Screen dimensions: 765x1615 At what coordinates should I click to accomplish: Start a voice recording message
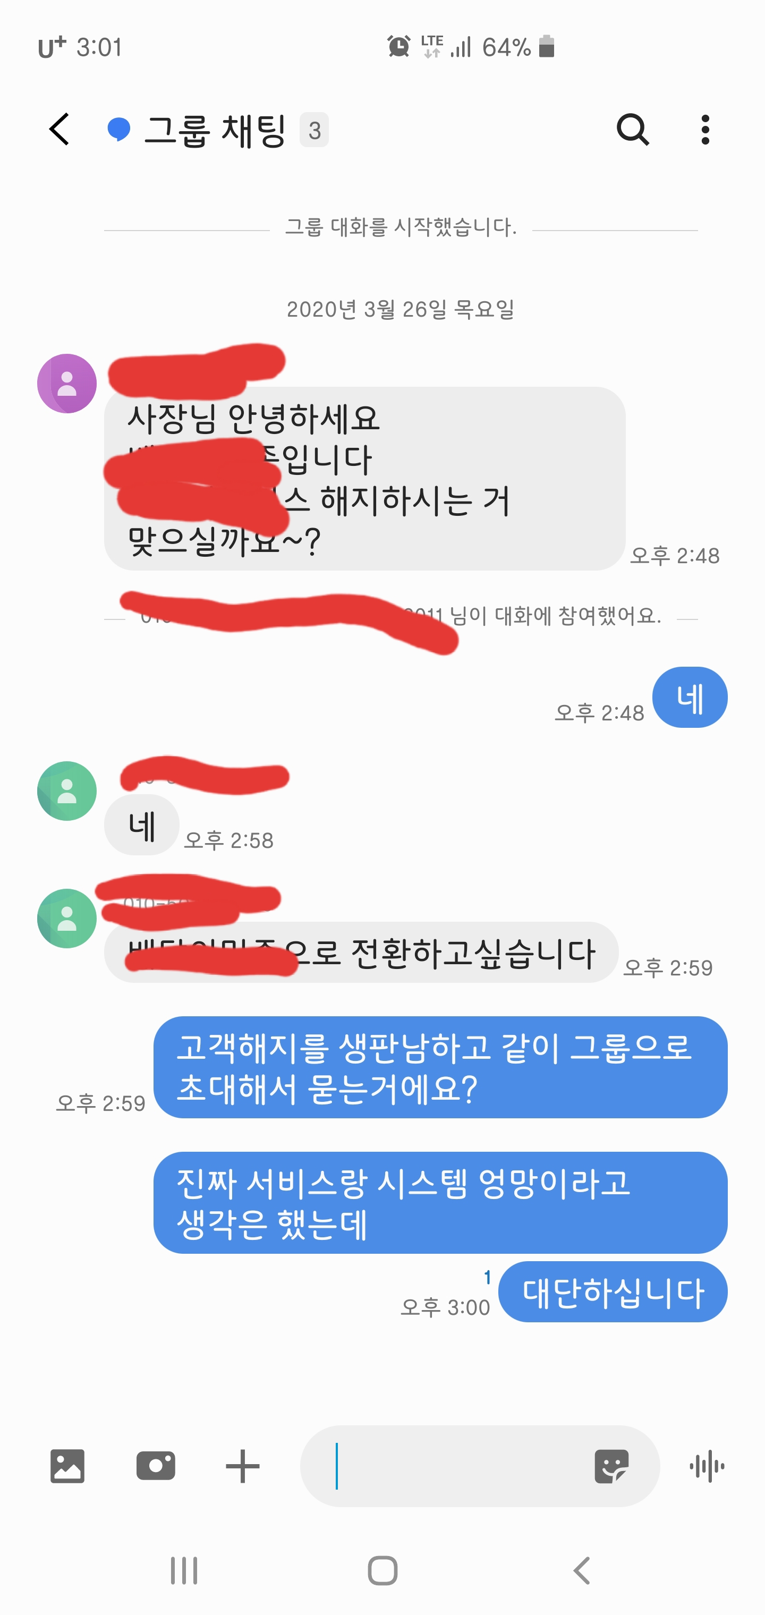(x=707, y=1466)
